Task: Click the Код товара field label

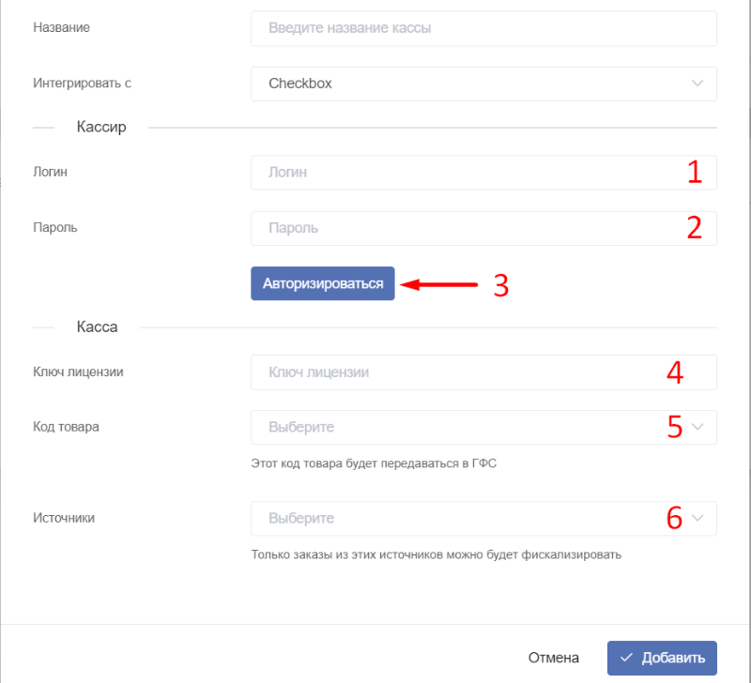Action: 66,427
